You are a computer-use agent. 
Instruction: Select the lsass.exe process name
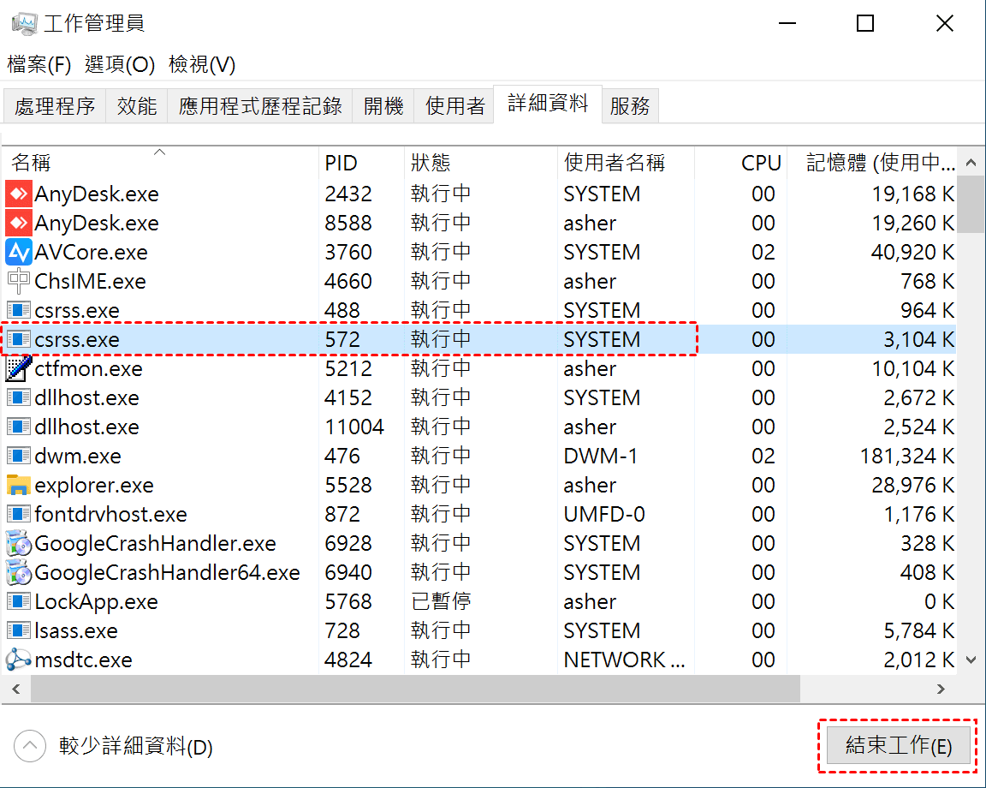click(76, 630)
